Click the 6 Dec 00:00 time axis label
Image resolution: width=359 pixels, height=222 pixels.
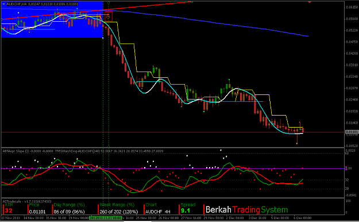click(303, 218)
